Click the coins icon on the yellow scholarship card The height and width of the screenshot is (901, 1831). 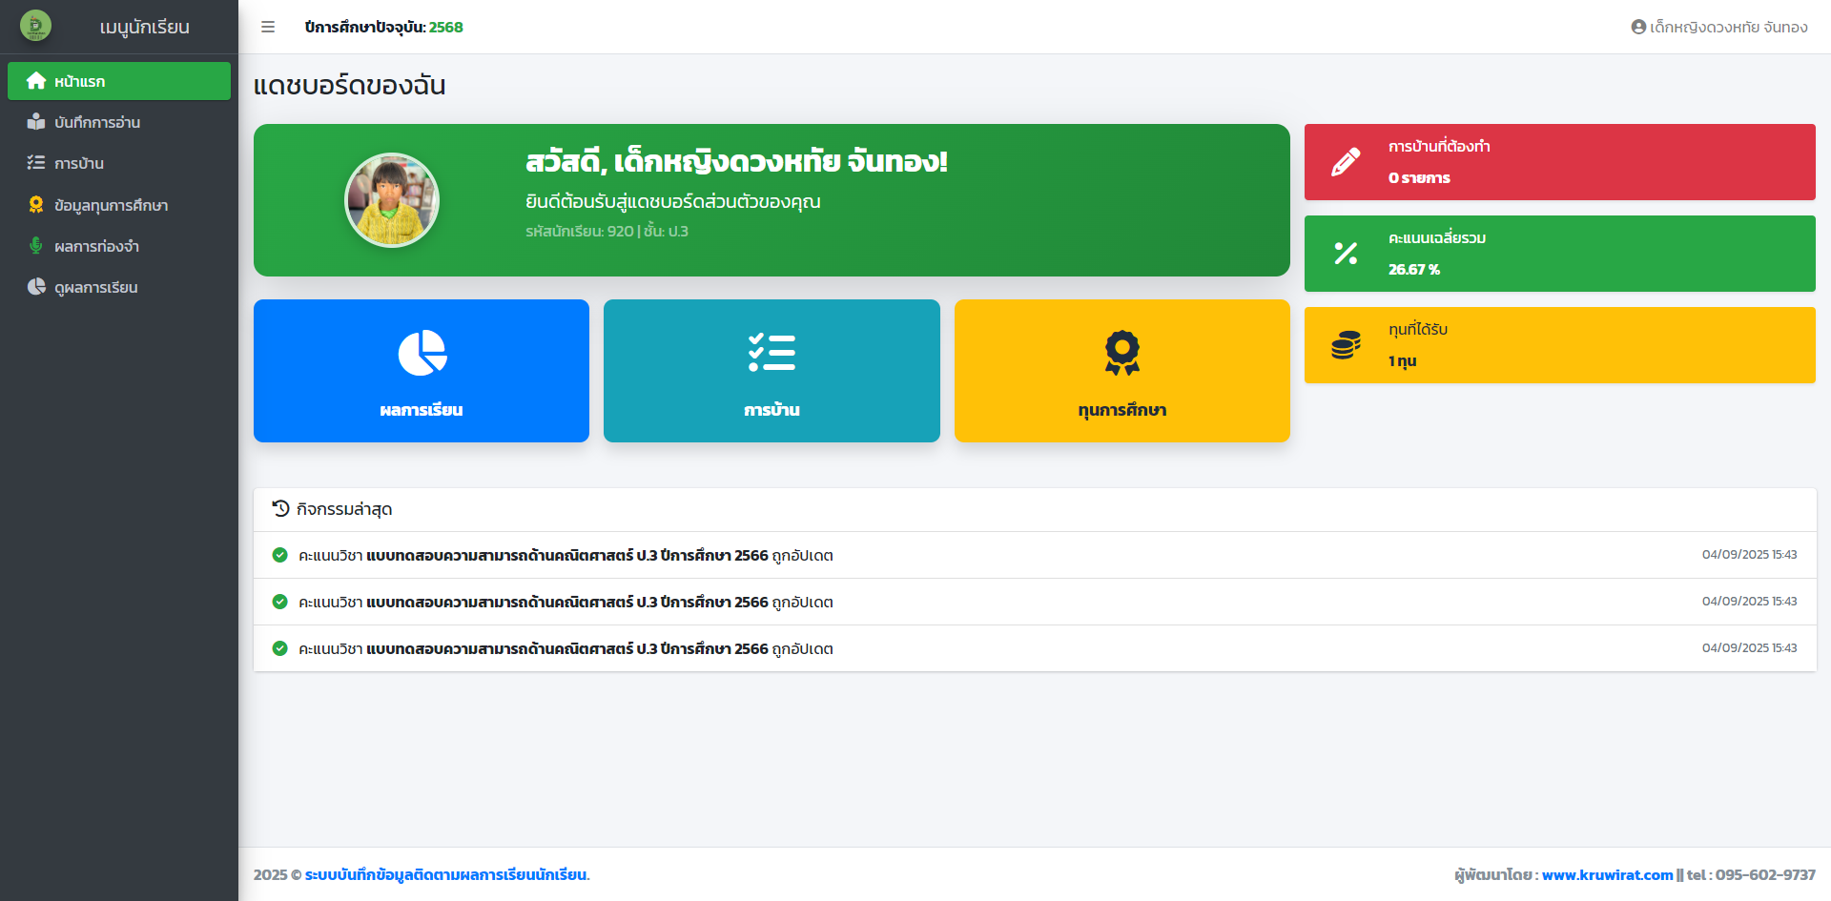(1346, 345)
